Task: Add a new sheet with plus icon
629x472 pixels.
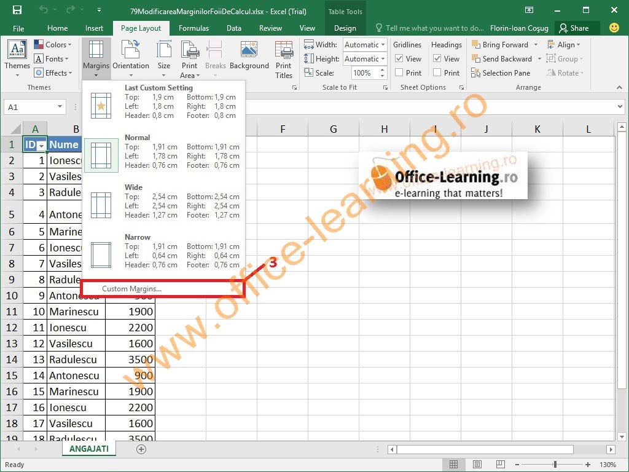Action: tap(141, 449)
